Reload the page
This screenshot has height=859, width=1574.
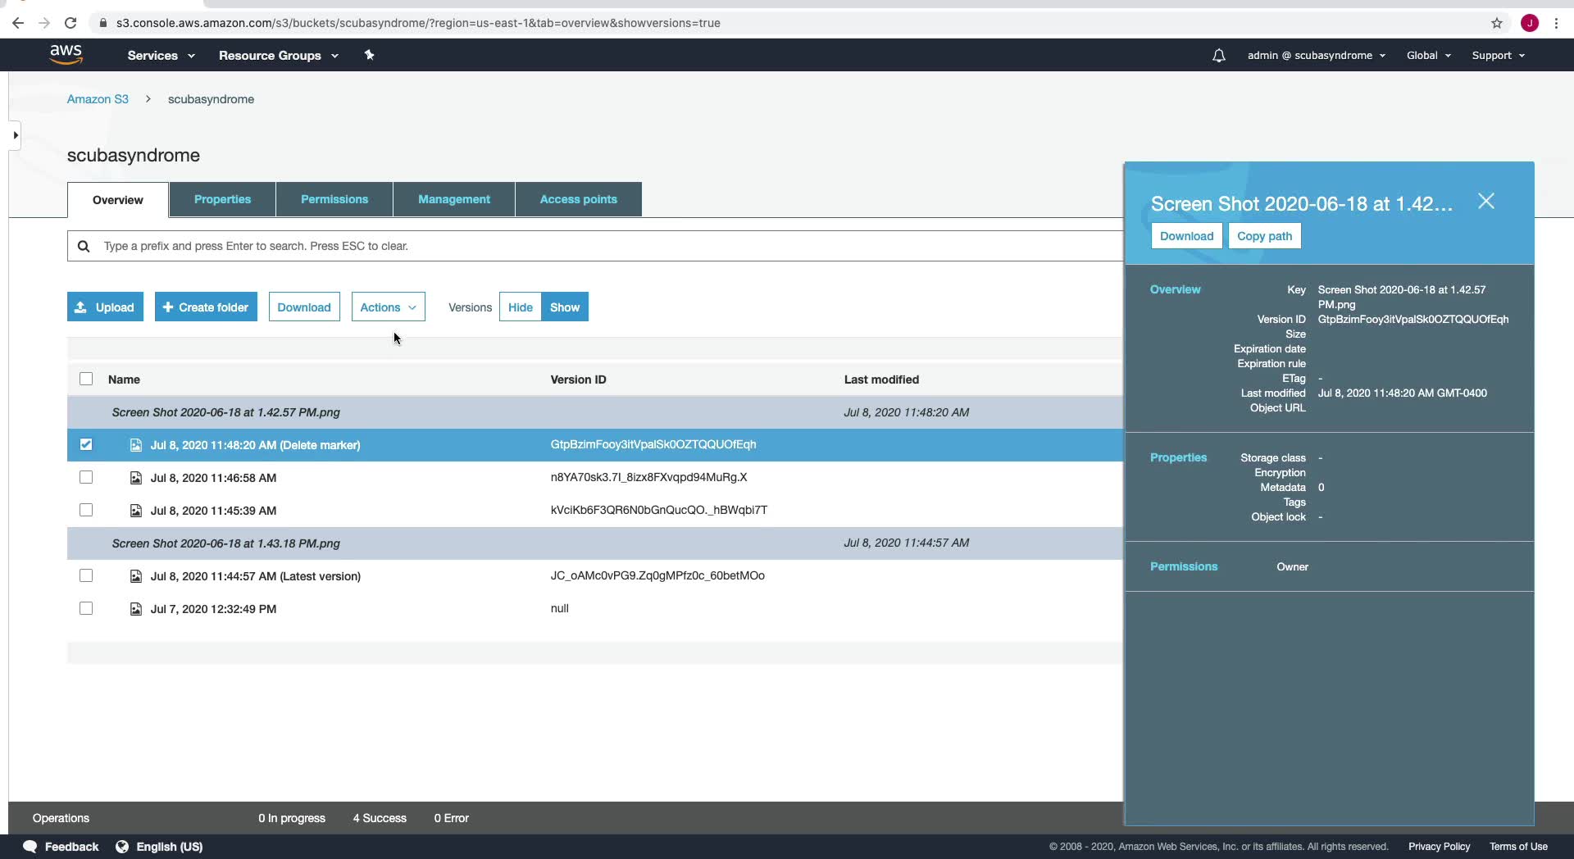(71, 23)
